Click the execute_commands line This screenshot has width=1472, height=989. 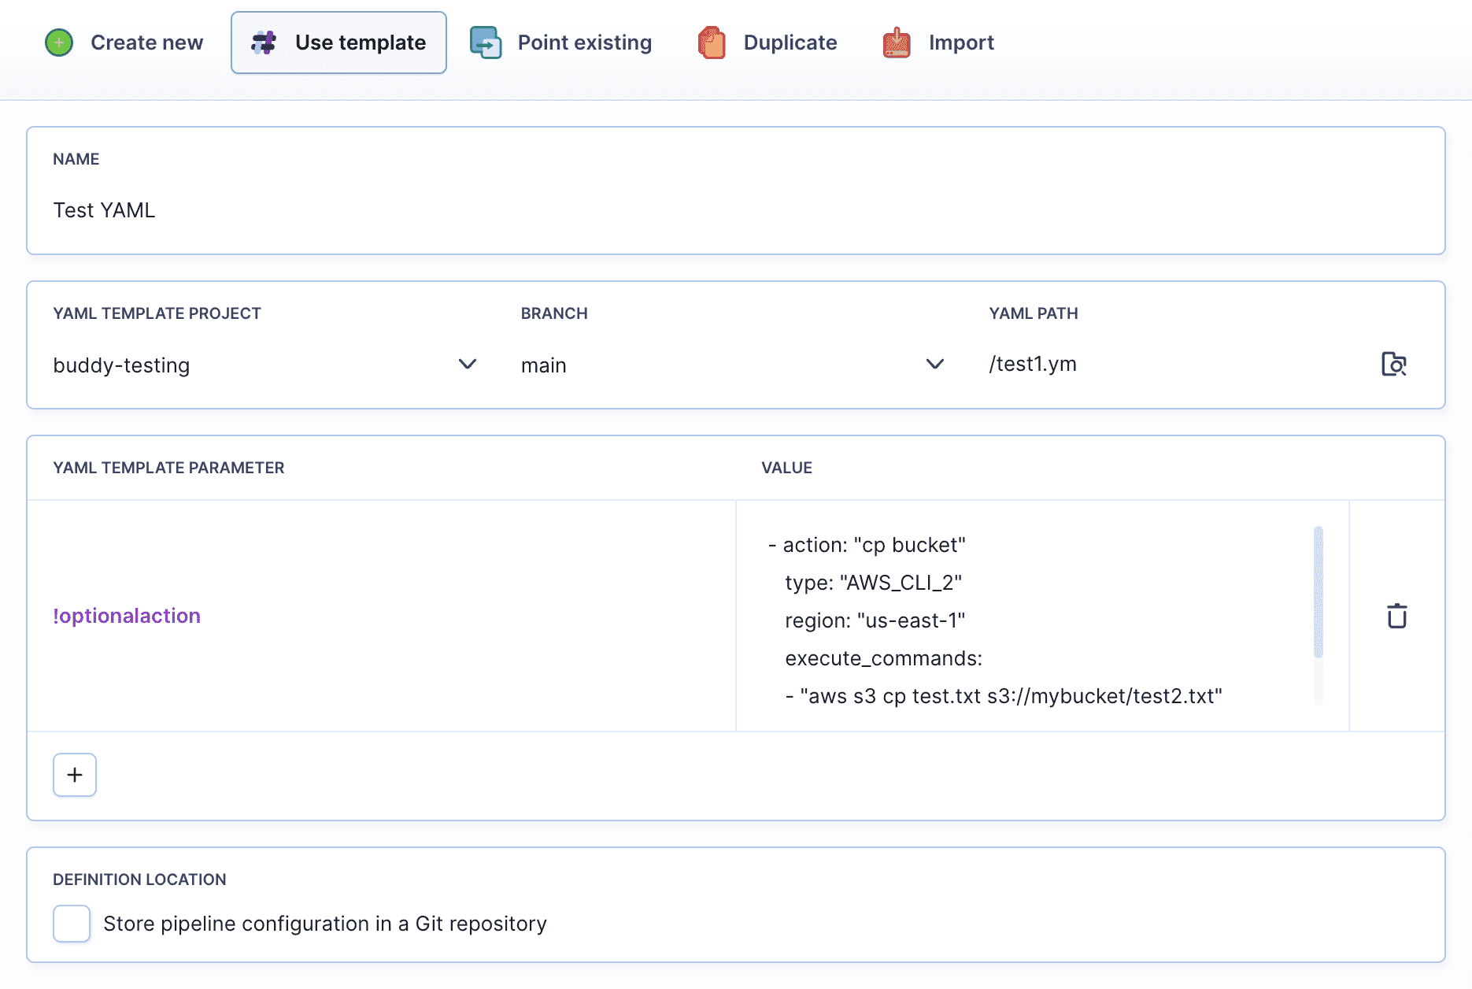click(x=884, y=658)
